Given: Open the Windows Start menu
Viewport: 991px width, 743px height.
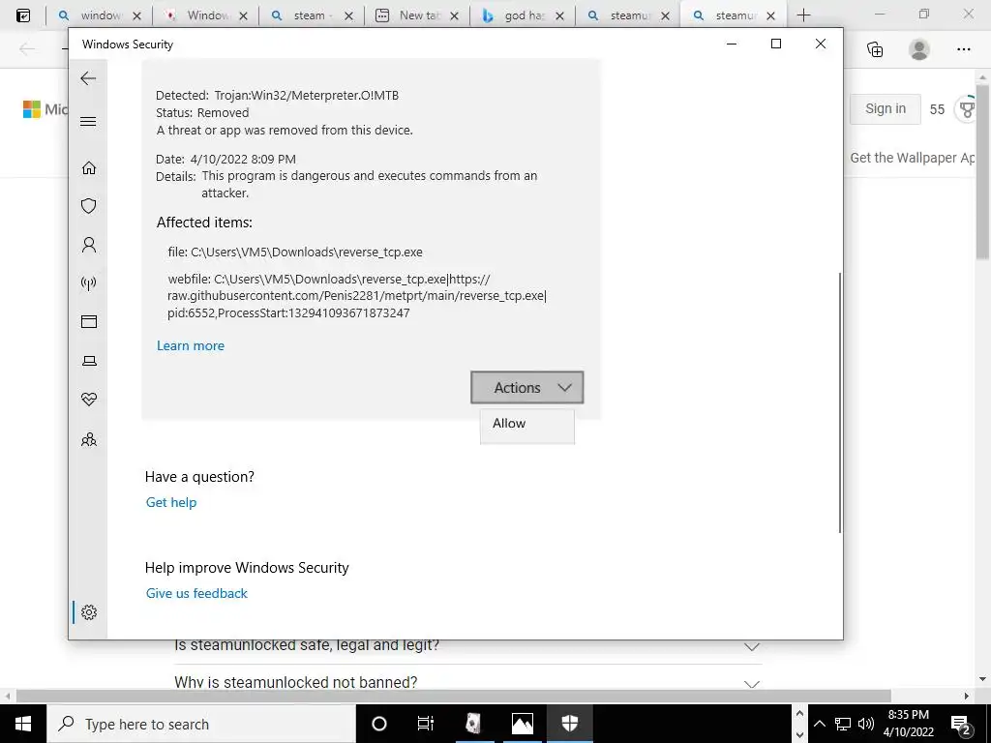Looking at the screenshot, I should click(x=23, y=724).
